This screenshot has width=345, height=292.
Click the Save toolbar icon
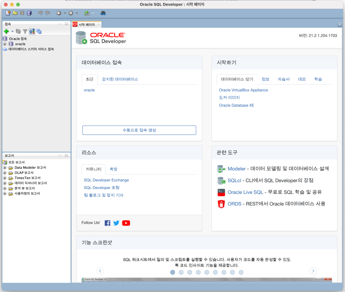tap(22, 13)
